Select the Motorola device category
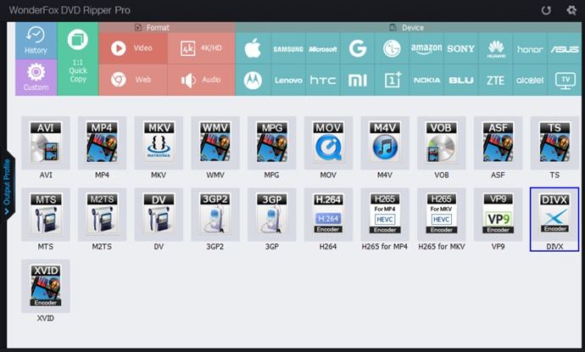The image size is (585, 352). click(253, 80)
